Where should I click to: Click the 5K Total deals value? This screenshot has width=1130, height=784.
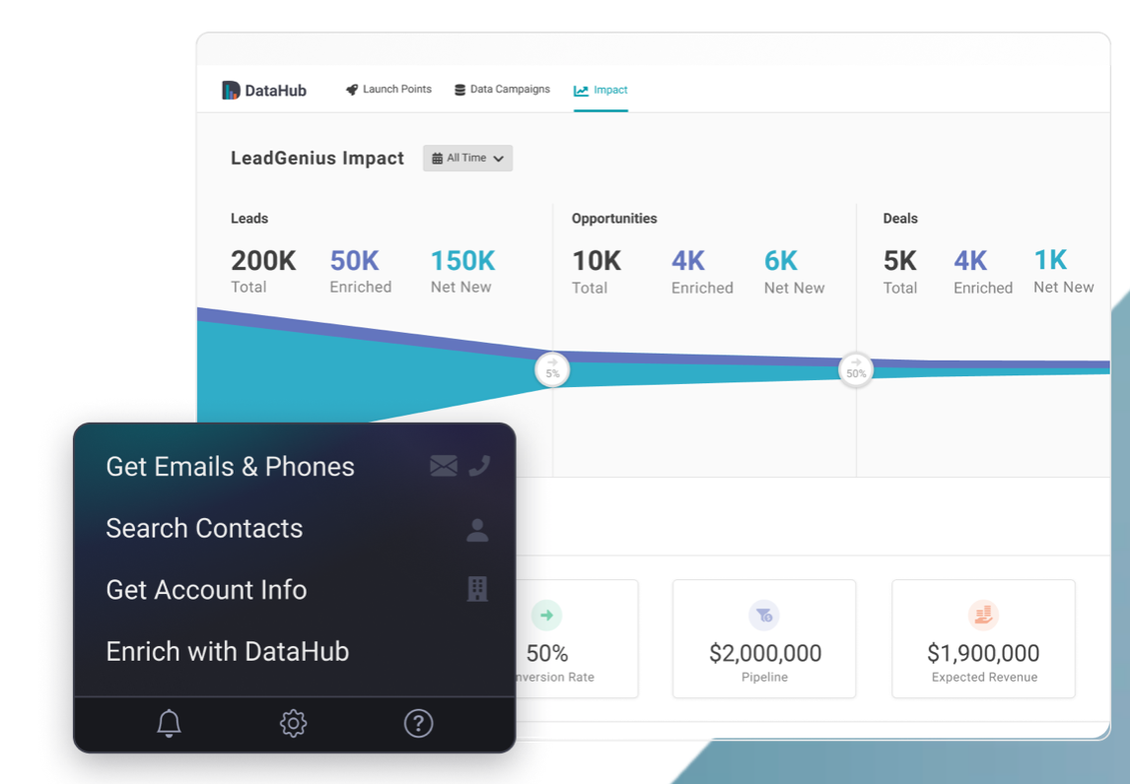point(900,261)
